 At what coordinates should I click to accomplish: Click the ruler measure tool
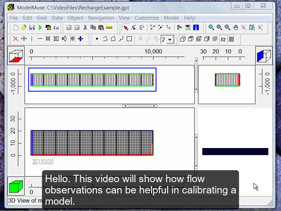tap(109, 27)
